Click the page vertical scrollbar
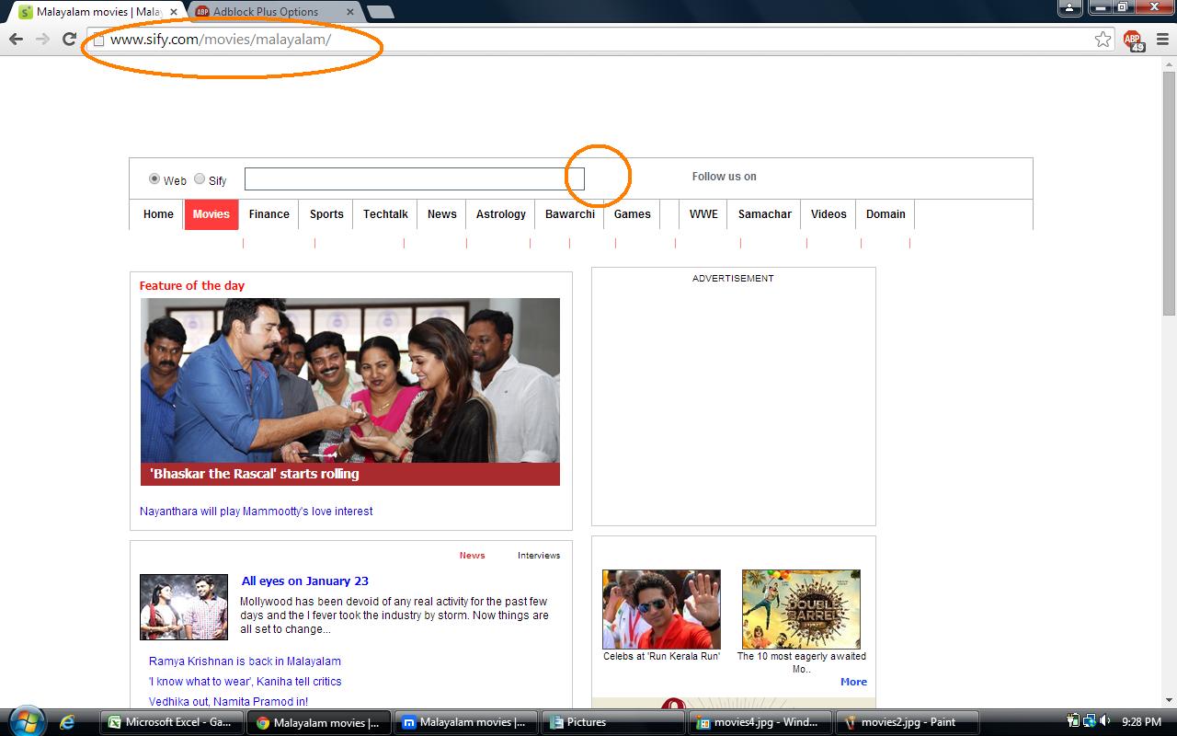Screen dimensions: 1177x736 point(1169,195)
